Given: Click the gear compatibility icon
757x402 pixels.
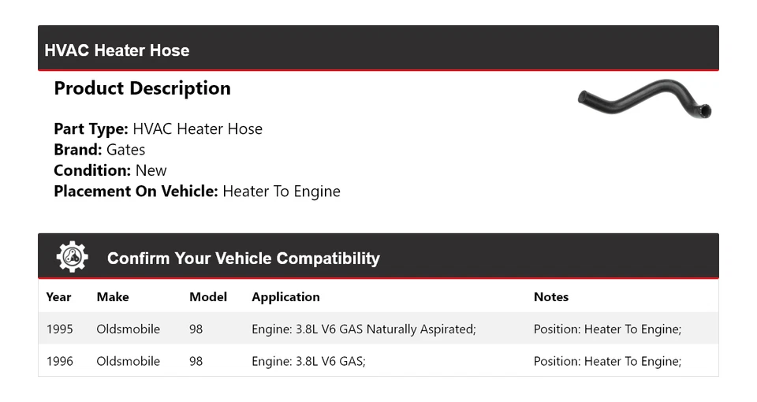Looking at the screenshot, I should 72,257.
